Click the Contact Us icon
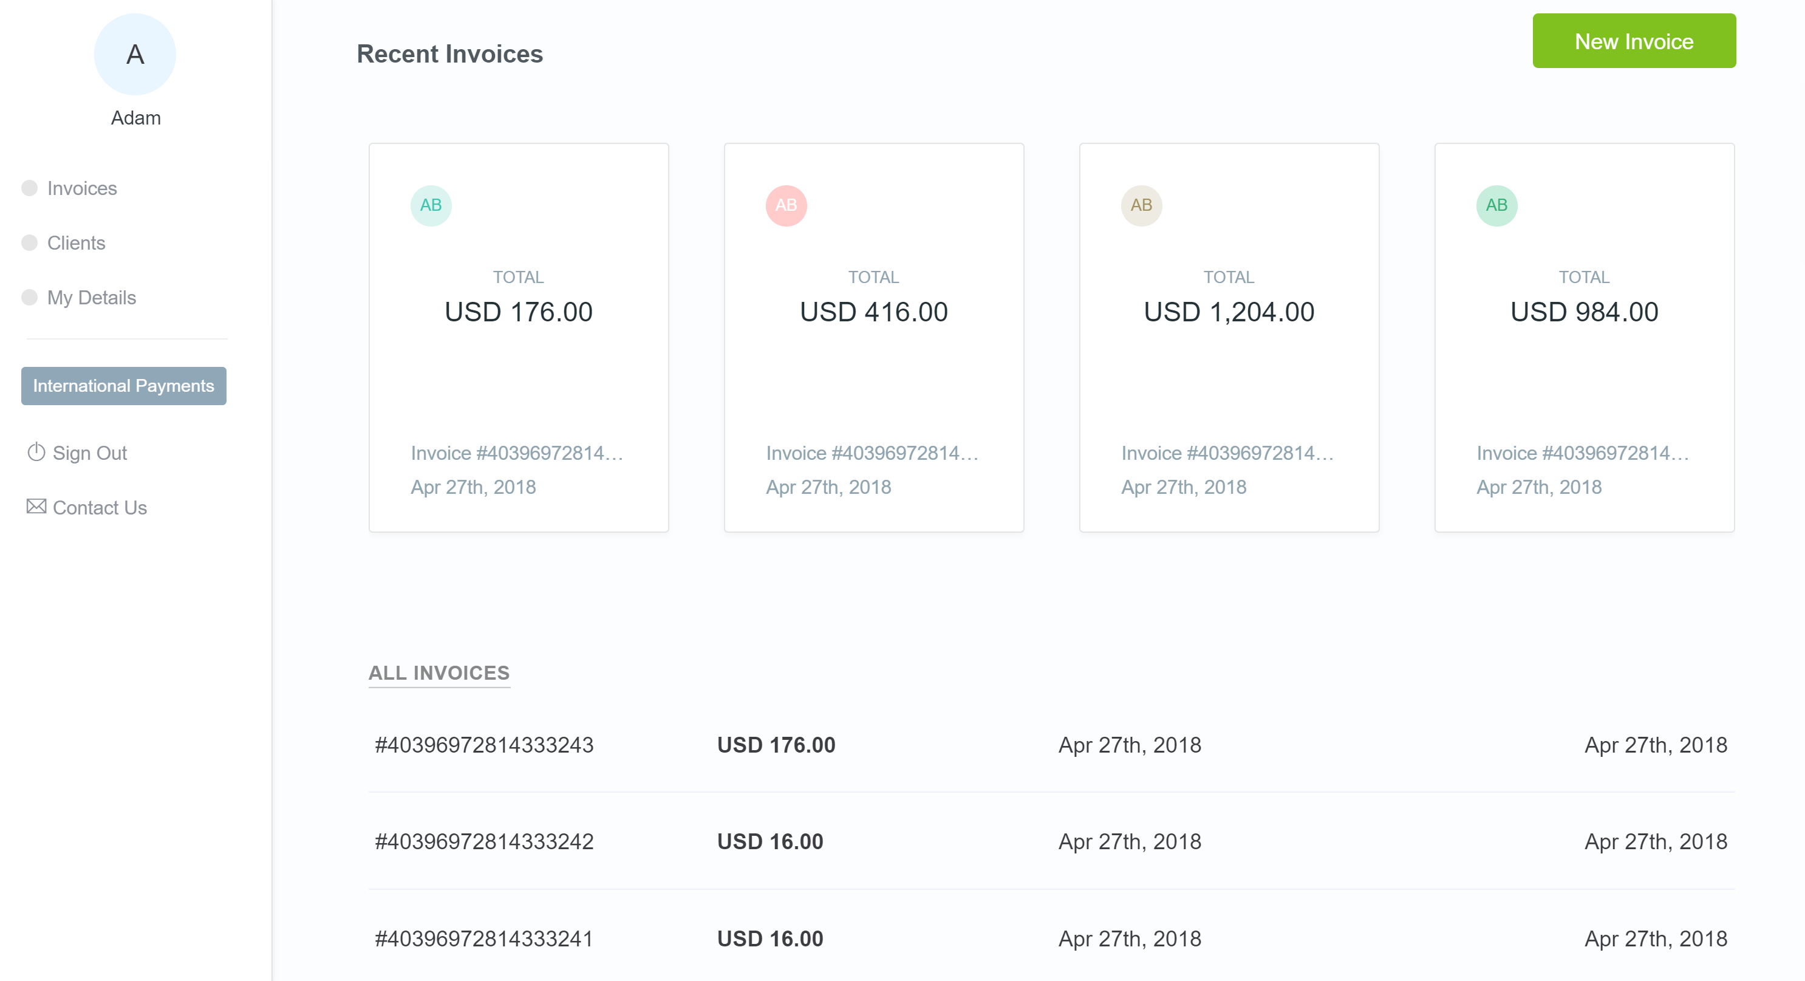 point(34,507)
